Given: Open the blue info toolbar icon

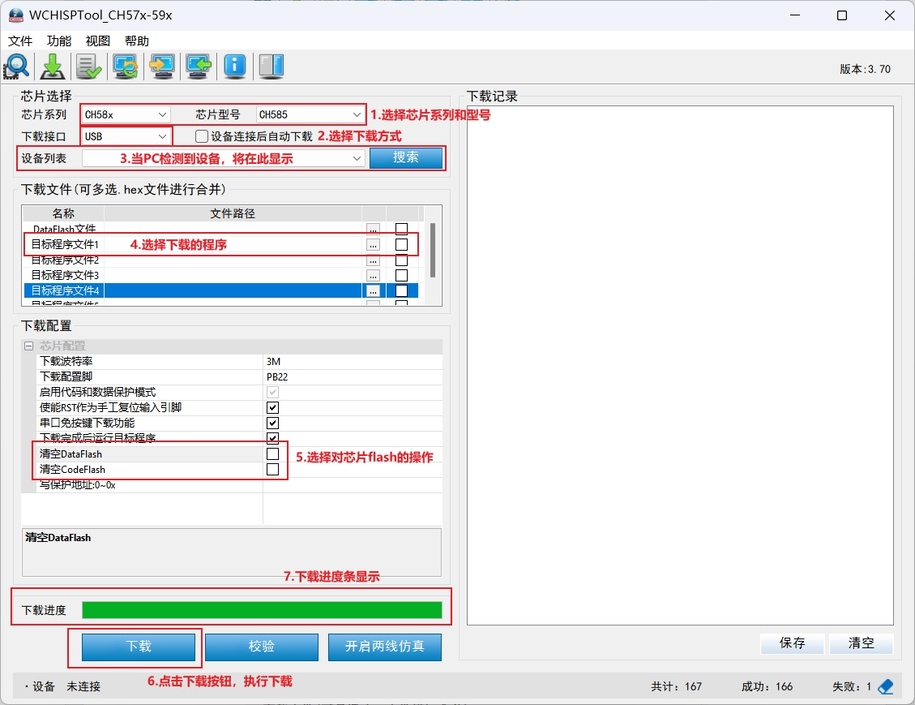Looking at the screenshot, I should 234,66.
